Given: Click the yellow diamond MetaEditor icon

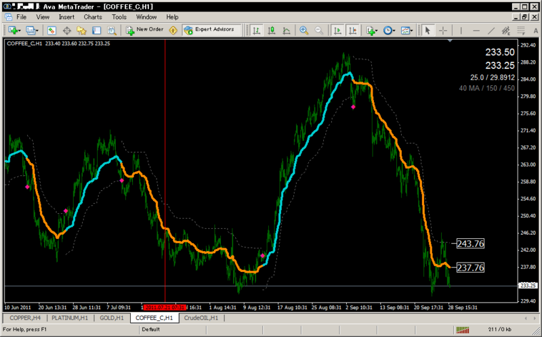Looking at the screenshot, I should (173, 30).
